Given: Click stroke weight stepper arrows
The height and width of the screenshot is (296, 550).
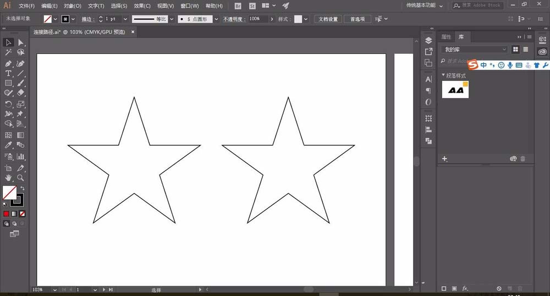Looking at the screenshot, I should (101, 19).
